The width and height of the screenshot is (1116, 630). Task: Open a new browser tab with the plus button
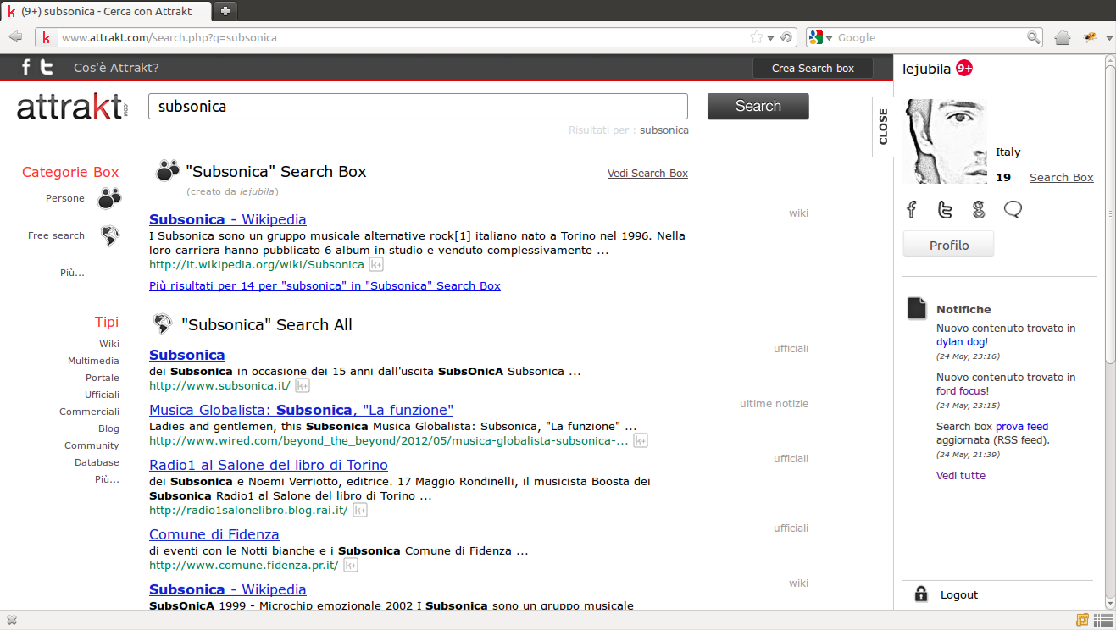tap(225, 11)
